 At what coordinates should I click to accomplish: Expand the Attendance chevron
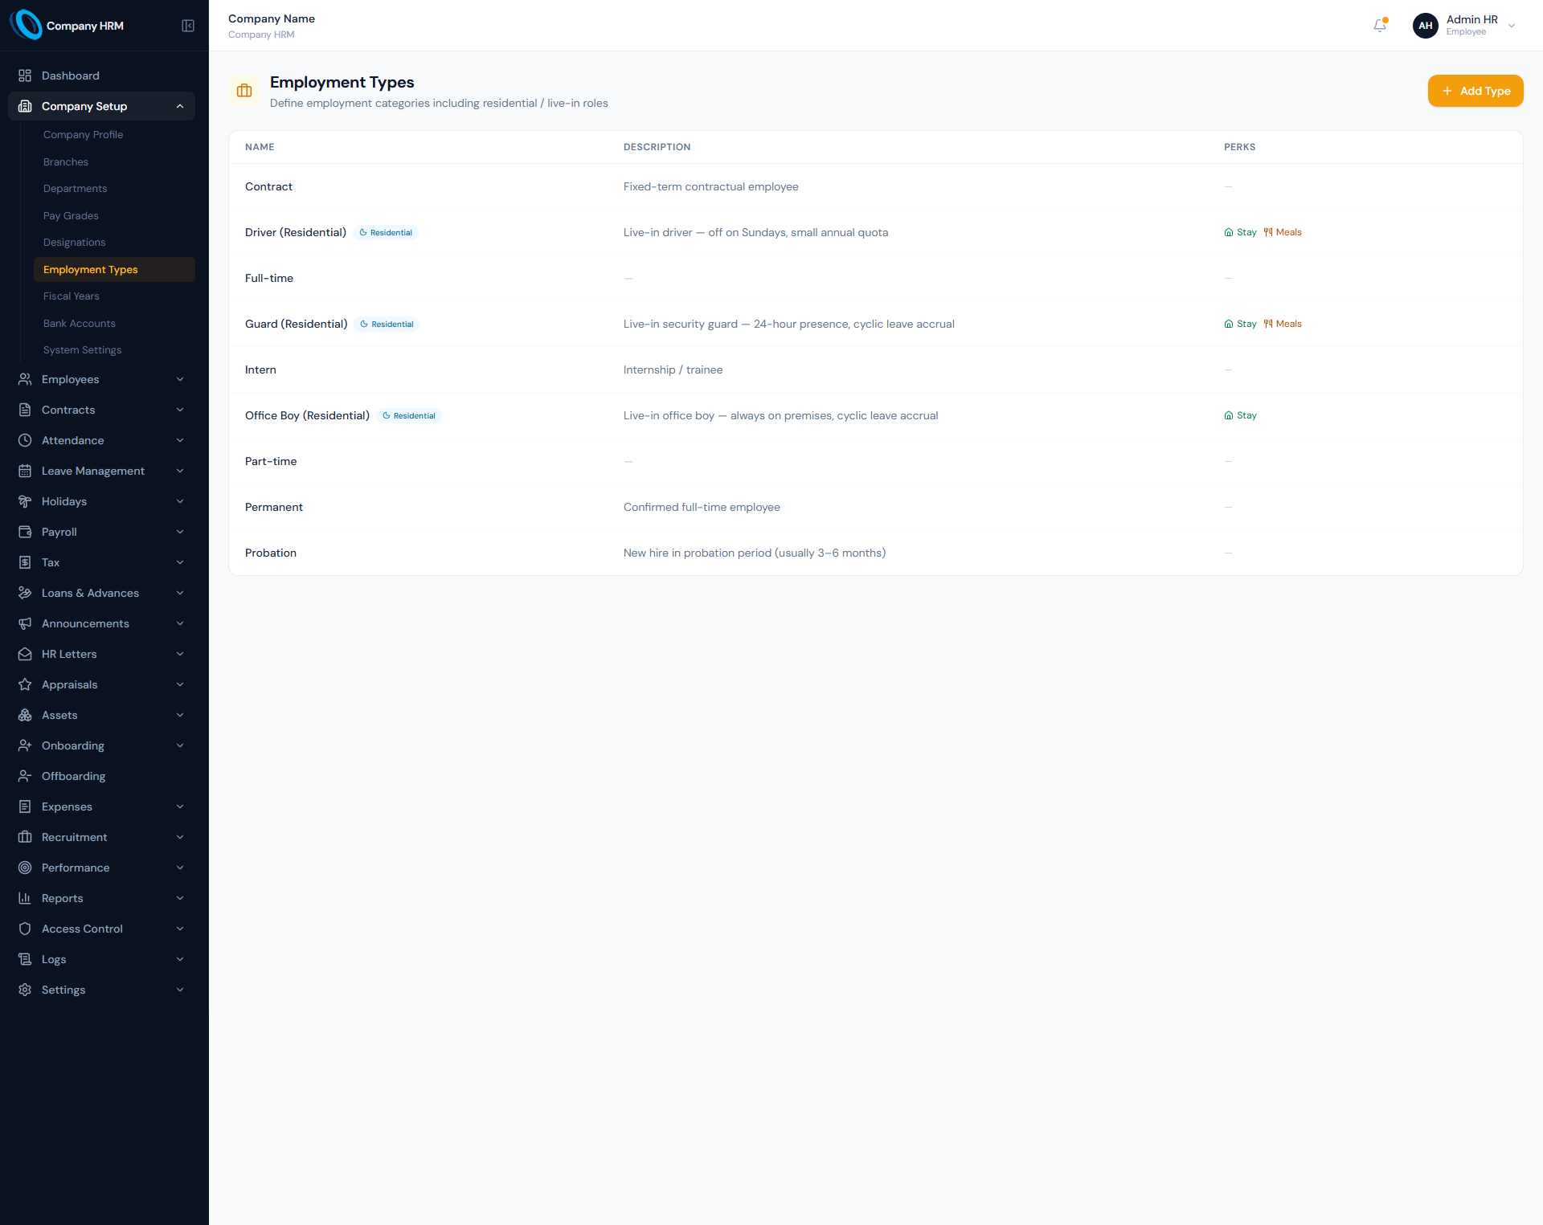180,440
